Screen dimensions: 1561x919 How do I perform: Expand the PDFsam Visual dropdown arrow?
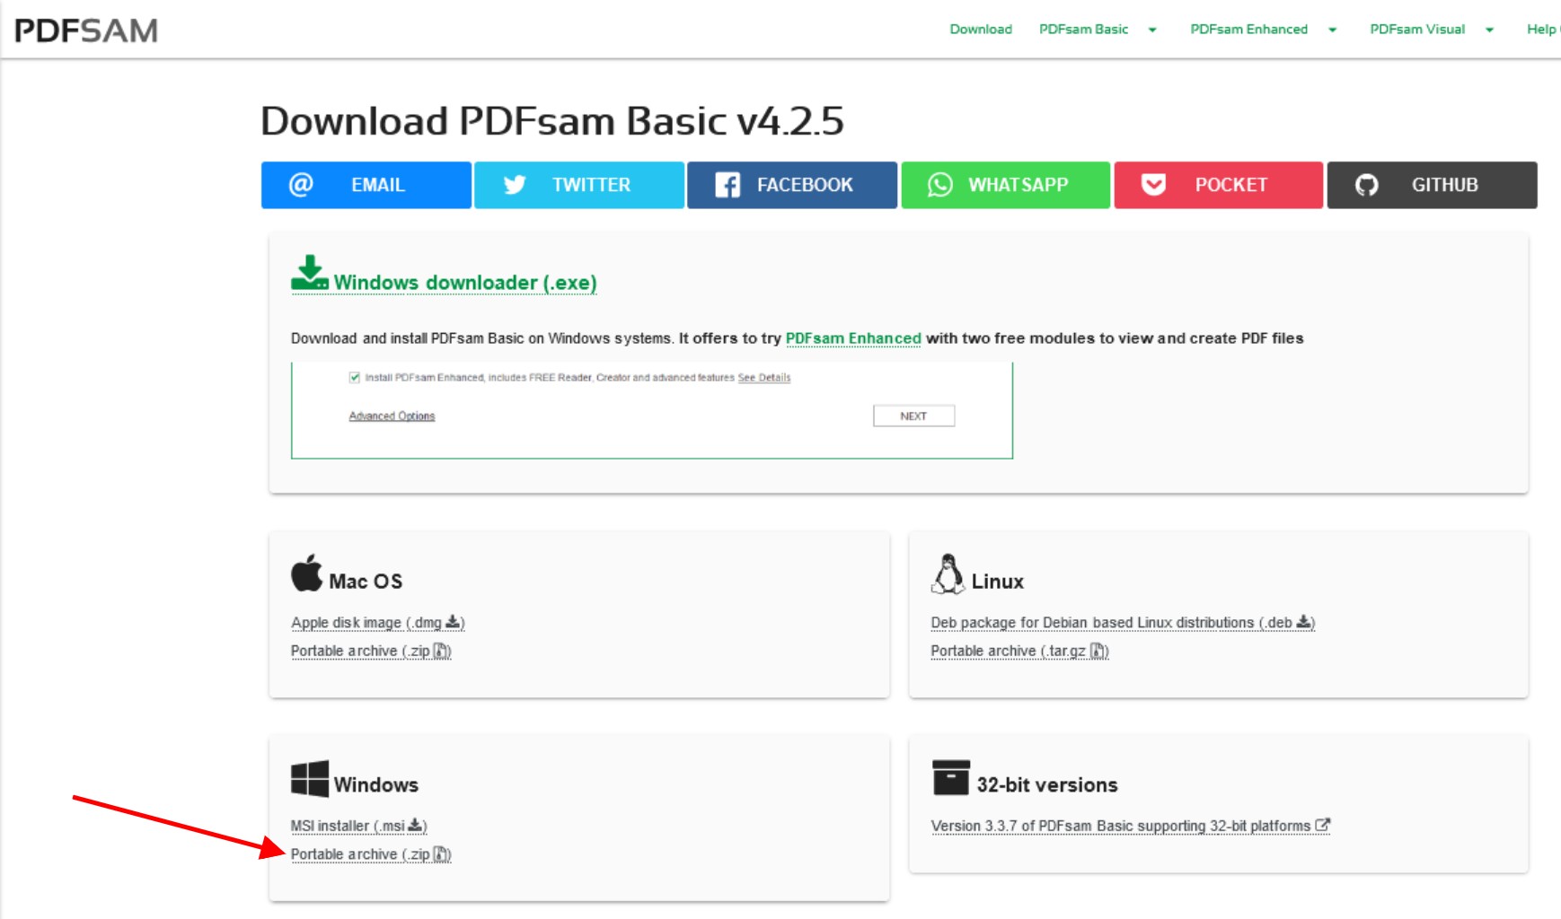[x=1489, y=30]
